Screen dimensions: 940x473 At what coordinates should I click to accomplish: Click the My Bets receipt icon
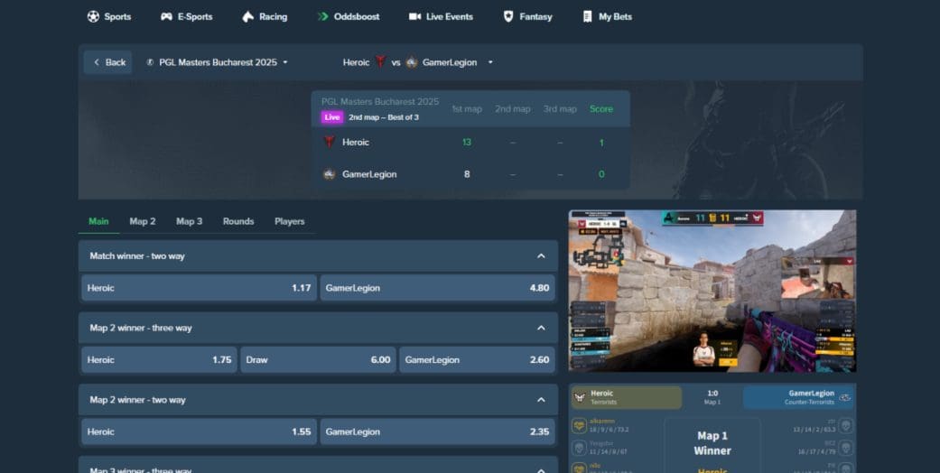pyautogui.click(x=588, y=16)
